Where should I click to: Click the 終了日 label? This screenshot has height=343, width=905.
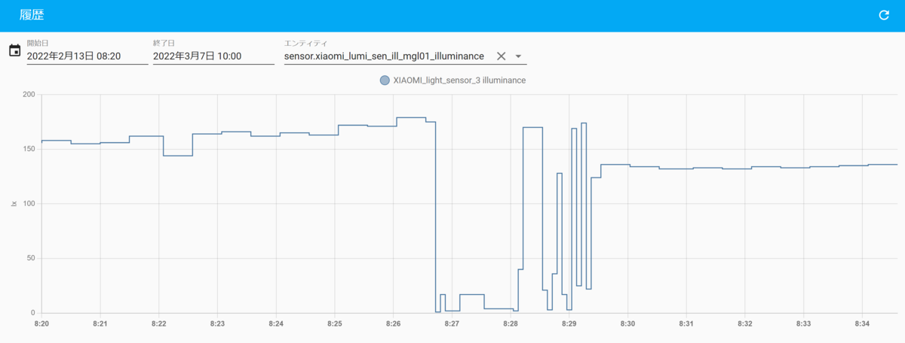(164, 43)
